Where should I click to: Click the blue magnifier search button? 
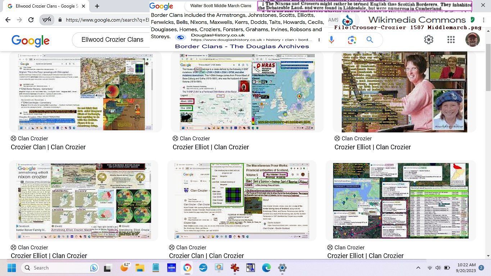(x=370, y=40)
